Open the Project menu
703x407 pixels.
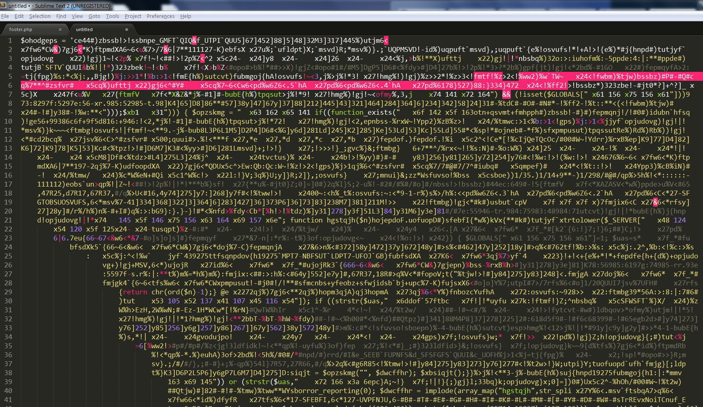(133, 16)
